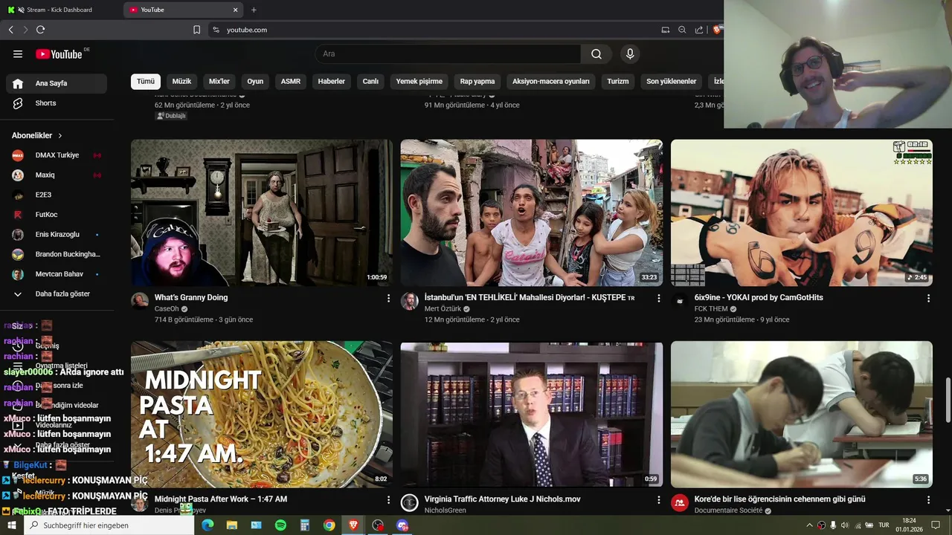Click the share page icon
The height and width of the screenshot is (535, 952).
coord(699,30)
